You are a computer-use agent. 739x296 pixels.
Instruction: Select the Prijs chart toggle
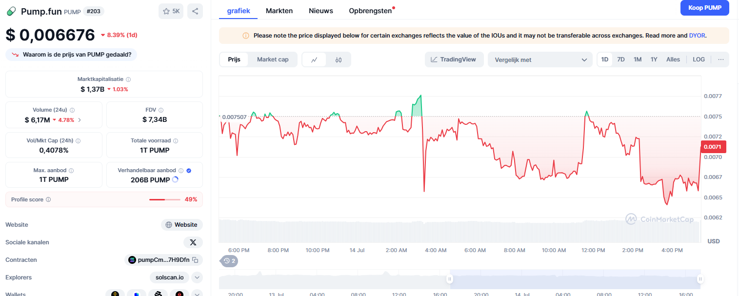tap(234, 59)
